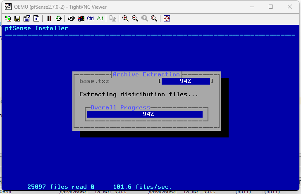Click the base.txz file name
Image resolution: width=301 pixels, height=194 pixels.
pos(94,81)
